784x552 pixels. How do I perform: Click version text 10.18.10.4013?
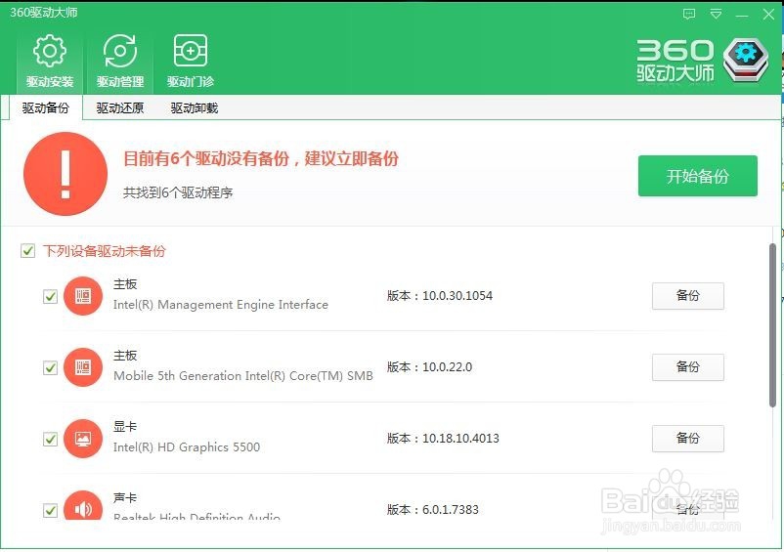click(x=460, y=439)
